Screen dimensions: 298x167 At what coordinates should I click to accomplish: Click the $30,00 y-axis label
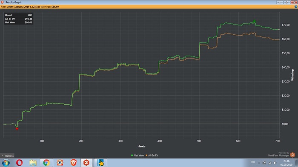coord(286,81)
